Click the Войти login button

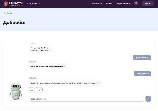tap(148, 3)
